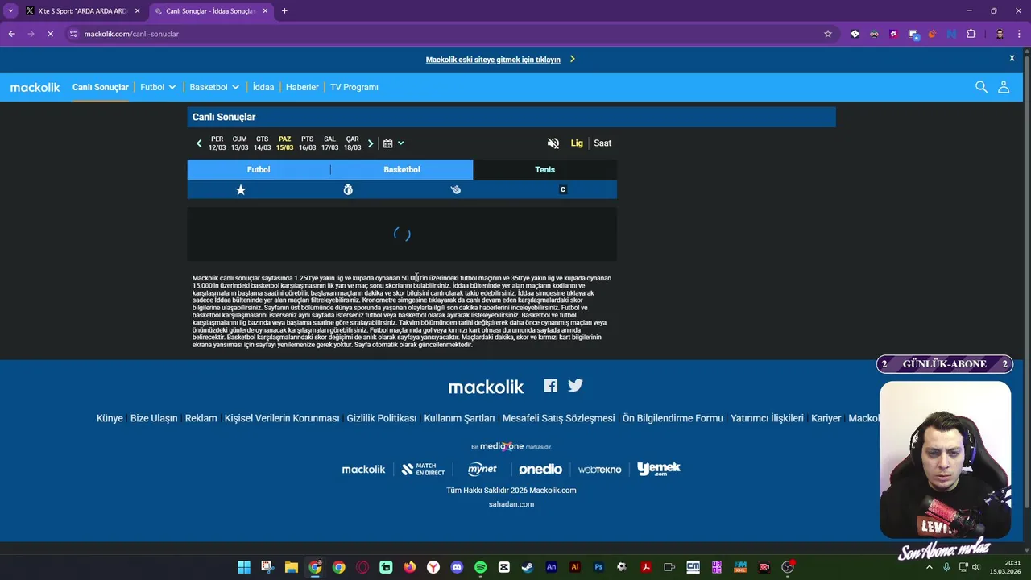Expand the tab search dropdown
Screen dimensions: 1031x580
coord(10,11)
